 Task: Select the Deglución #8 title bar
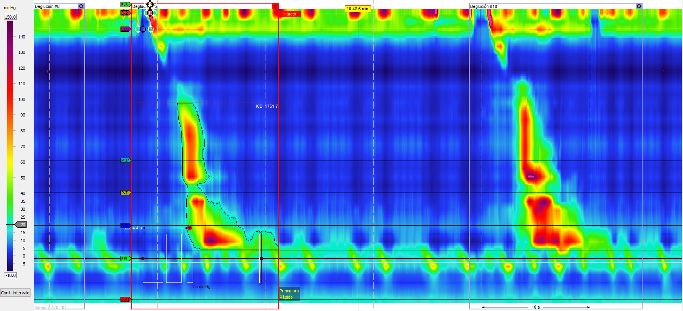tap(55, 6)
